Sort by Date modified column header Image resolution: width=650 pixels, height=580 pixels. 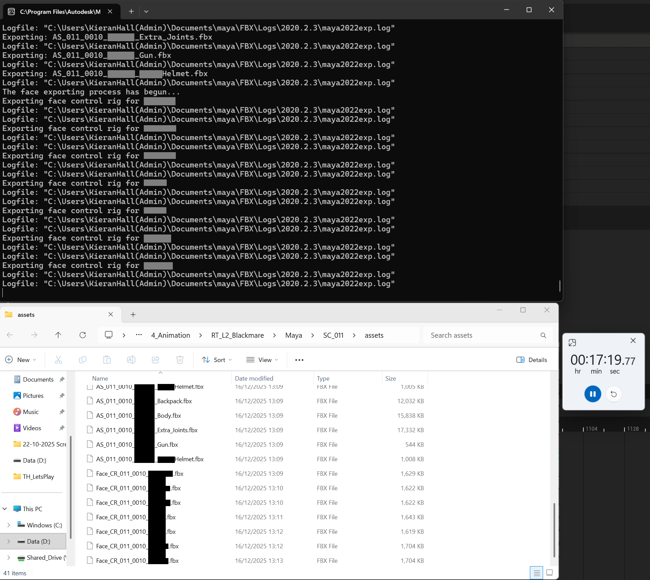click(254, 378)
